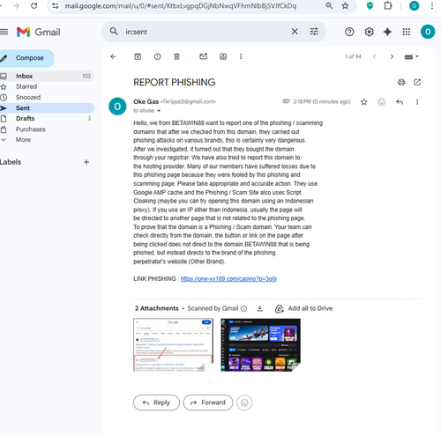Move the email to Inbox

tap(223, 56)
